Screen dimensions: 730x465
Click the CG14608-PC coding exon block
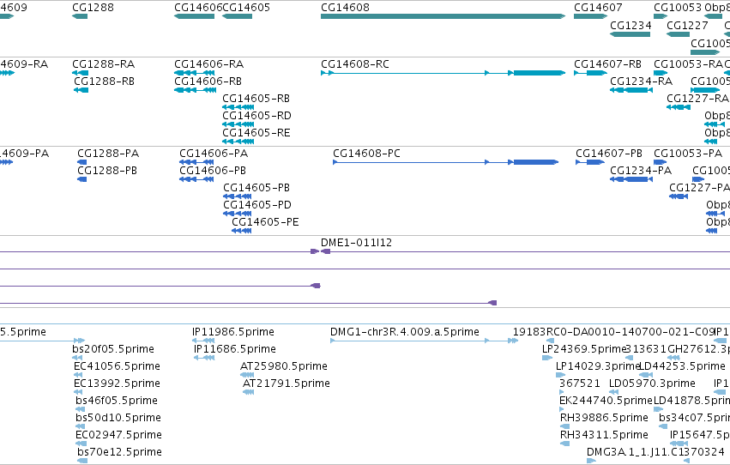point(536,162)
